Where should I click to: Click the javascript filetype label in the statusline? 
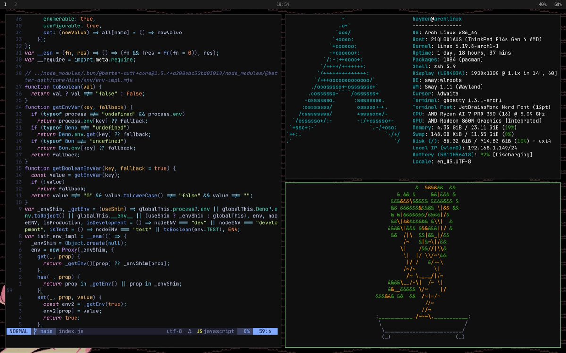(219, 331)
